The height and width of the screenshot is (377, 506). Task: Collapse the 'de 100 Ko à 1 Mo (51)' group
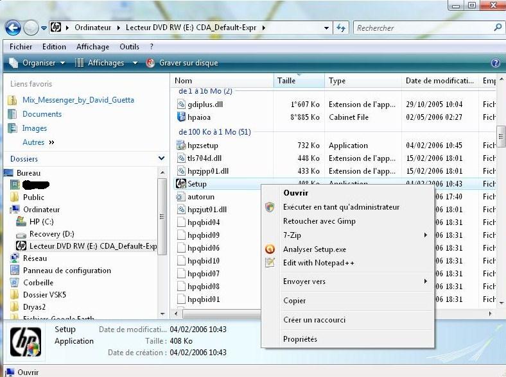(x=214, y=132)
